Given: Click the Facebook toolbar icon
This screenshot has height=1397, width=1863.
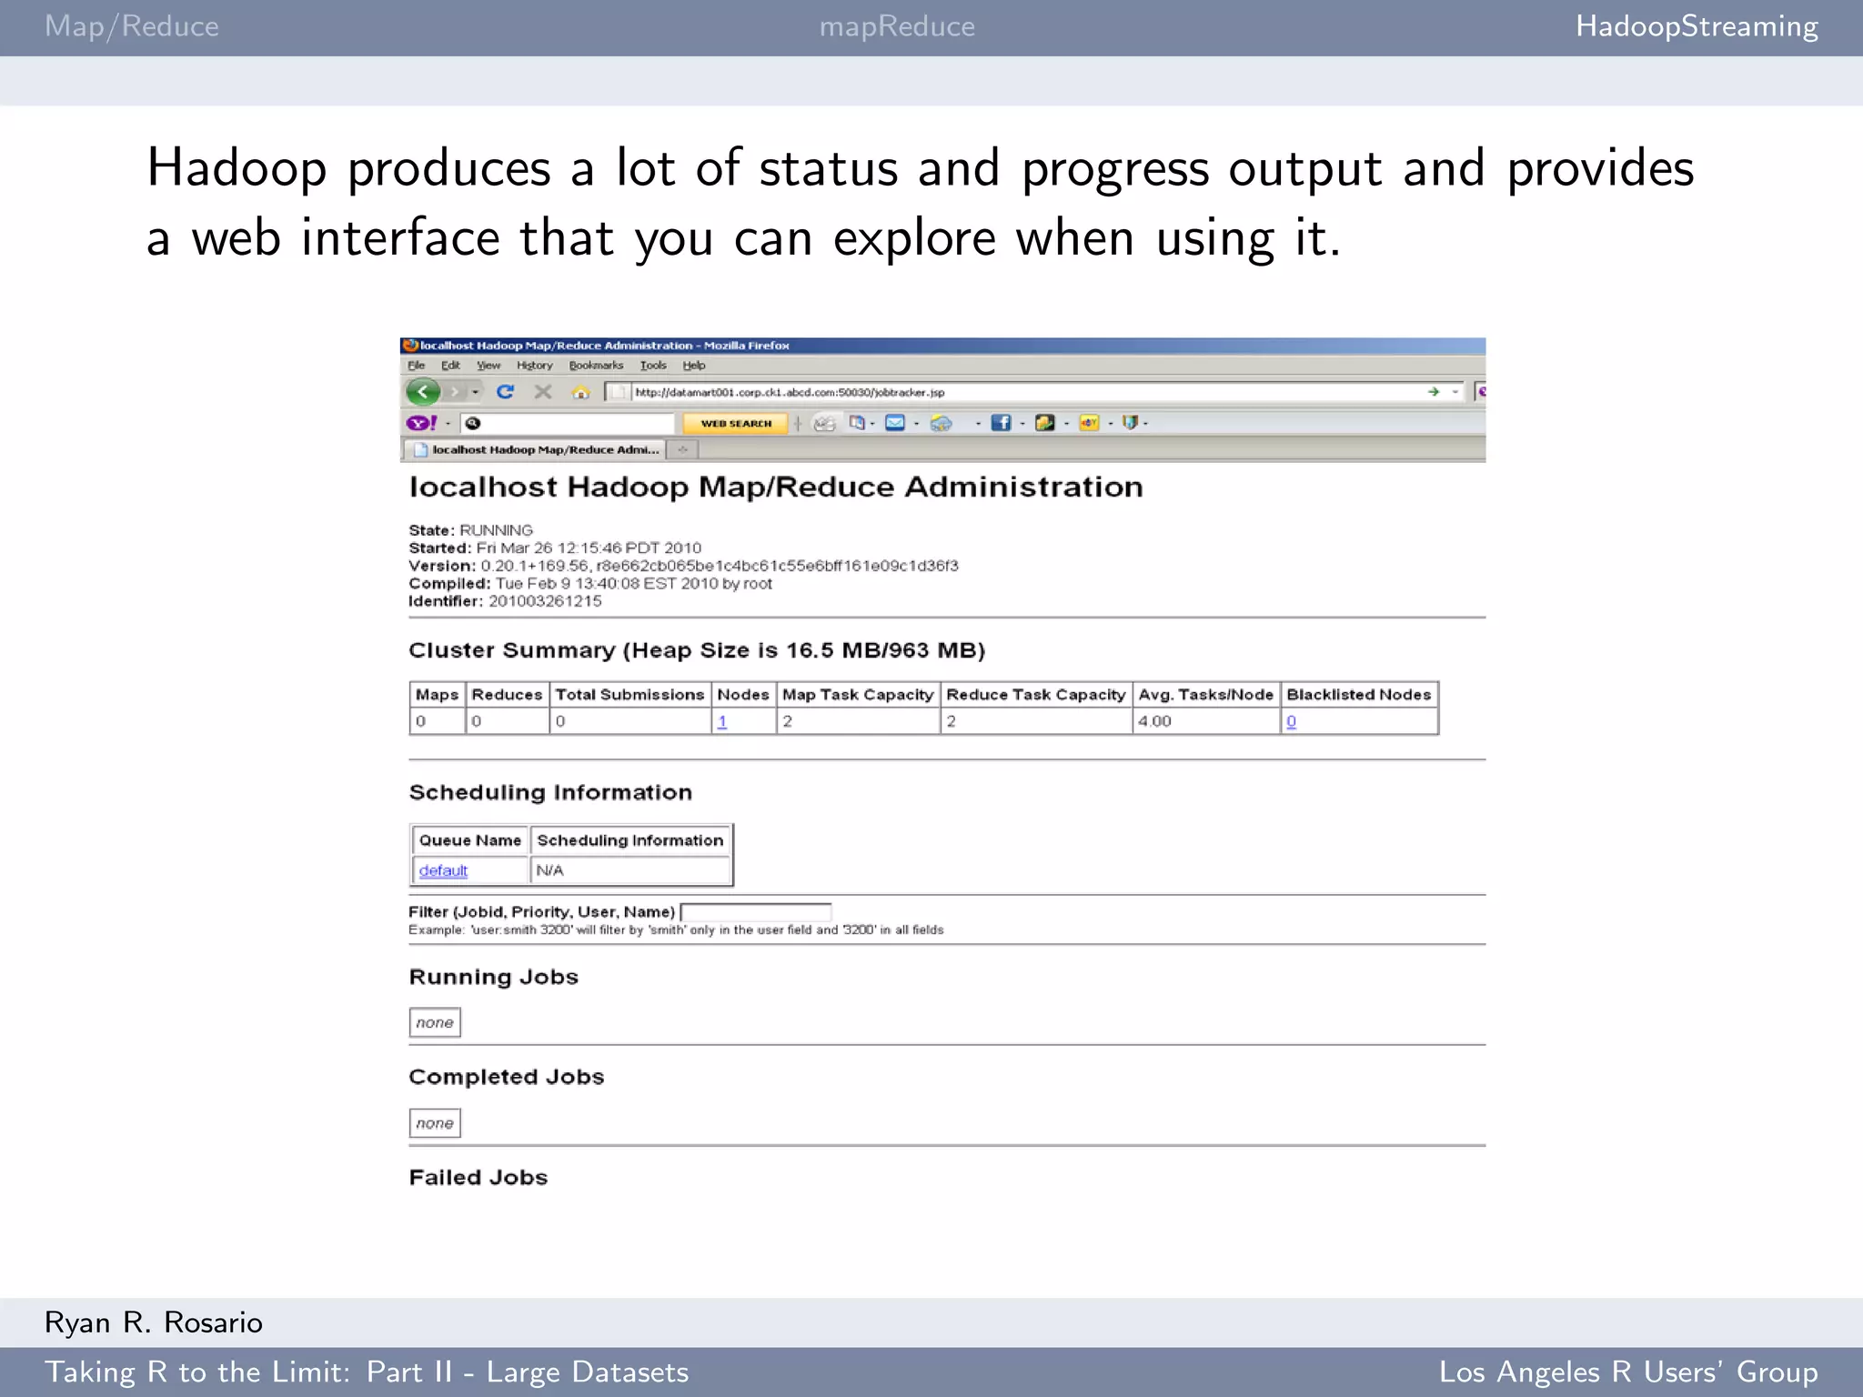Looking at the screenshot, I should tap(1001, 423).
